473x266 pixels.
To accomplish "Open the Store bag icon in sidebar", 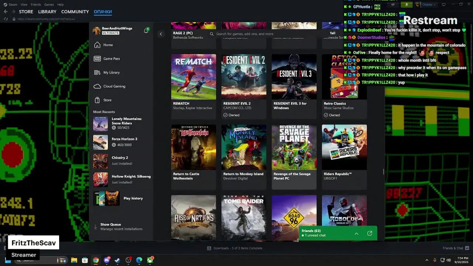I will point(97,100).
